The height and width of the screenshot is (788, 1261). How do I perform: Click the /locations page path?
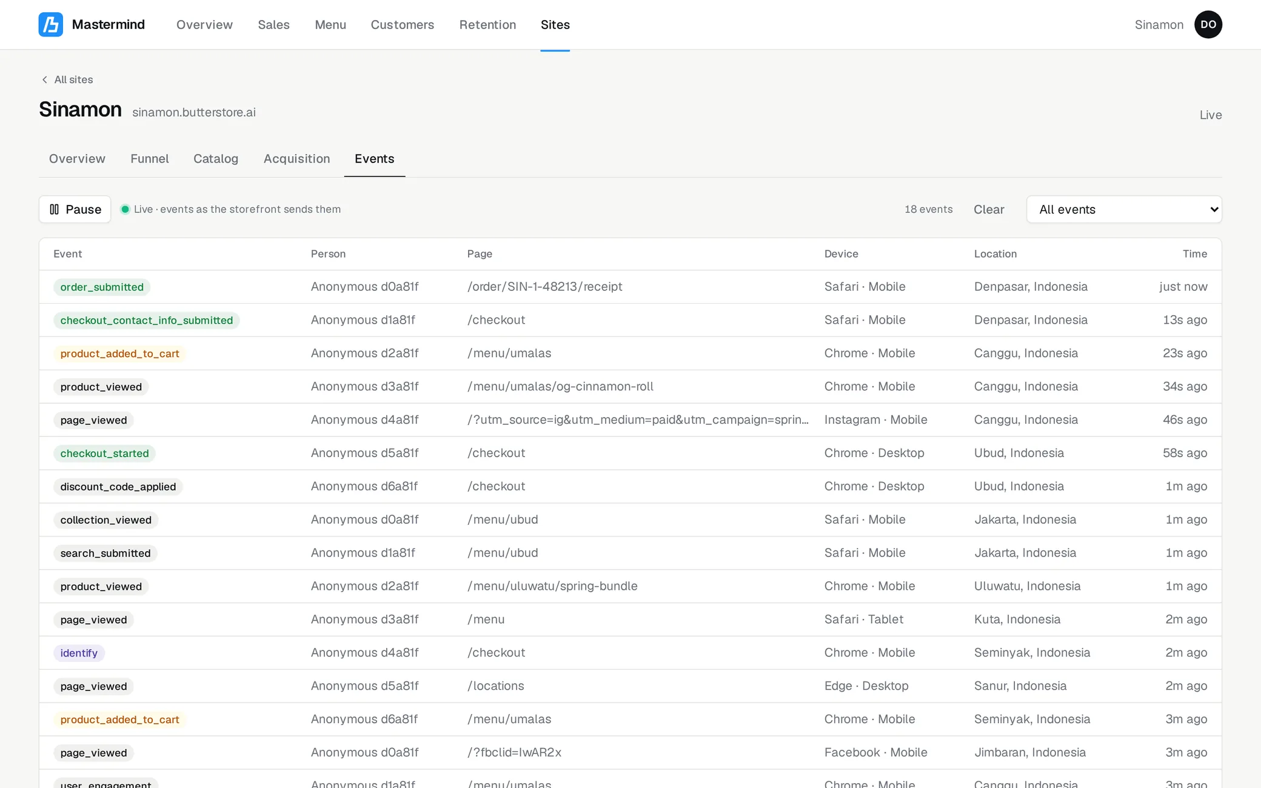pos(495,686)
